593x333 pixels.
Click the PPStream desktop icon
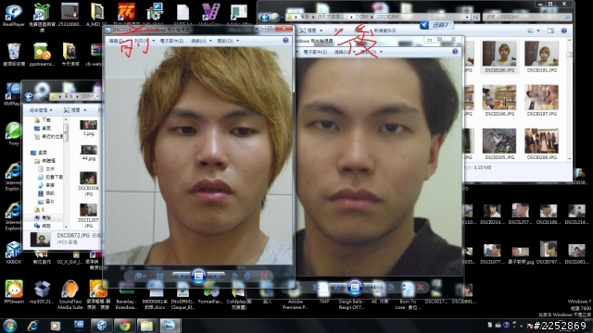click(14, 292)
